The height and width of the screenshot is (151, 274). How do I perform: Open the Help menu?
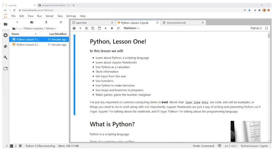click(x=83, y=16)
